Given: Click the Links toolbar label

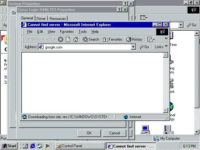Looking at the screenshot, I should [x=159, y=47].
